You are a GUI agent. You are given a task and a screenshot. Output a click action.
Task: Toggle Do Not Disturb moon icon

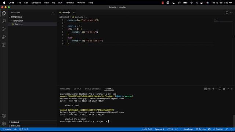coord(174,3)
